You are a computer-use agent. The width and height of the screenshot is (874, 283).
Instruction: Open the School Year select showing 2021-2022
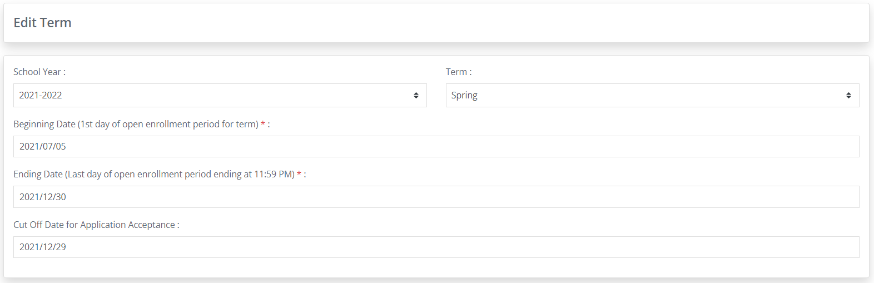(x=220, y=96)
